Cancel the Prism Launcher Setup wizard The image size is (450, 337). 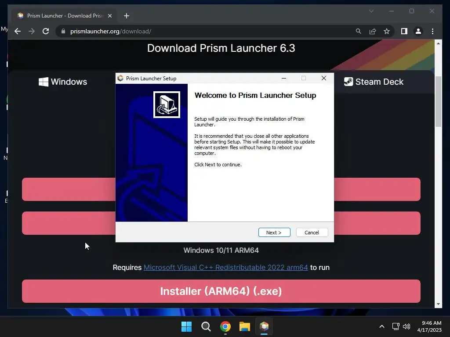point(312,233)
